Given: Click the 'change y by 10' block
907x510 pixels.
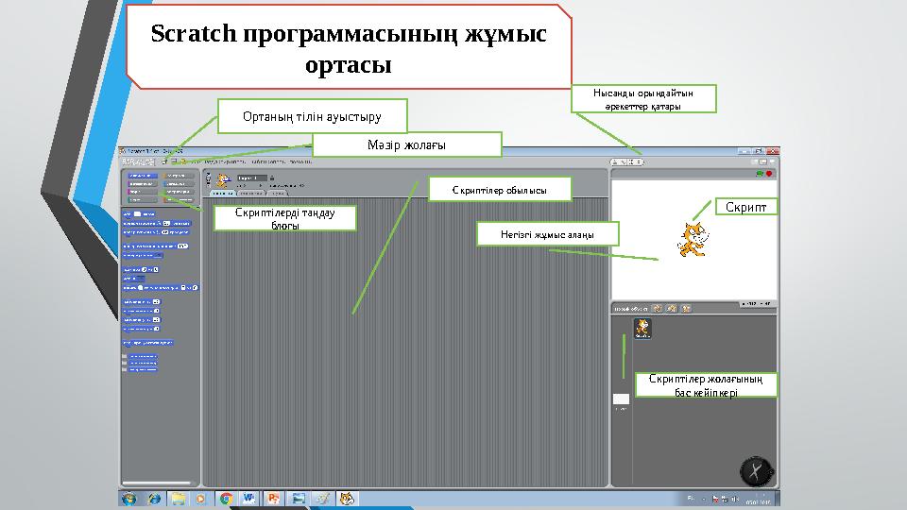Looking at the screenshot, I should 141,320.
